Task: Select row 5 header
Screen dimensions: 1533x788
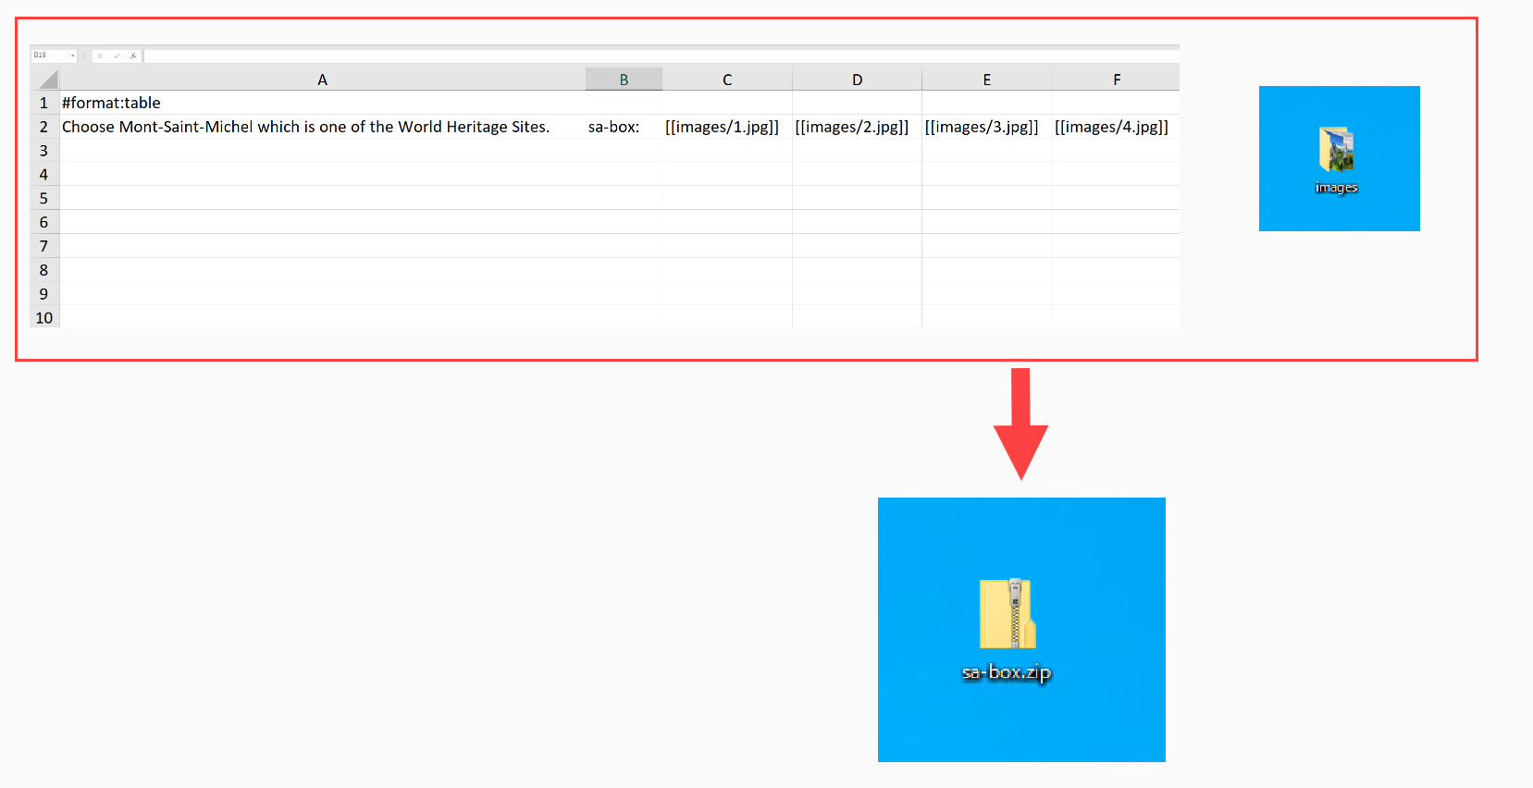Action: (44, 199)
